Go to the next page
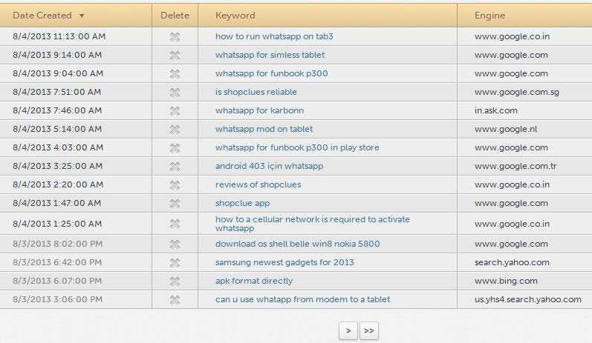 (x=348, y=331)
